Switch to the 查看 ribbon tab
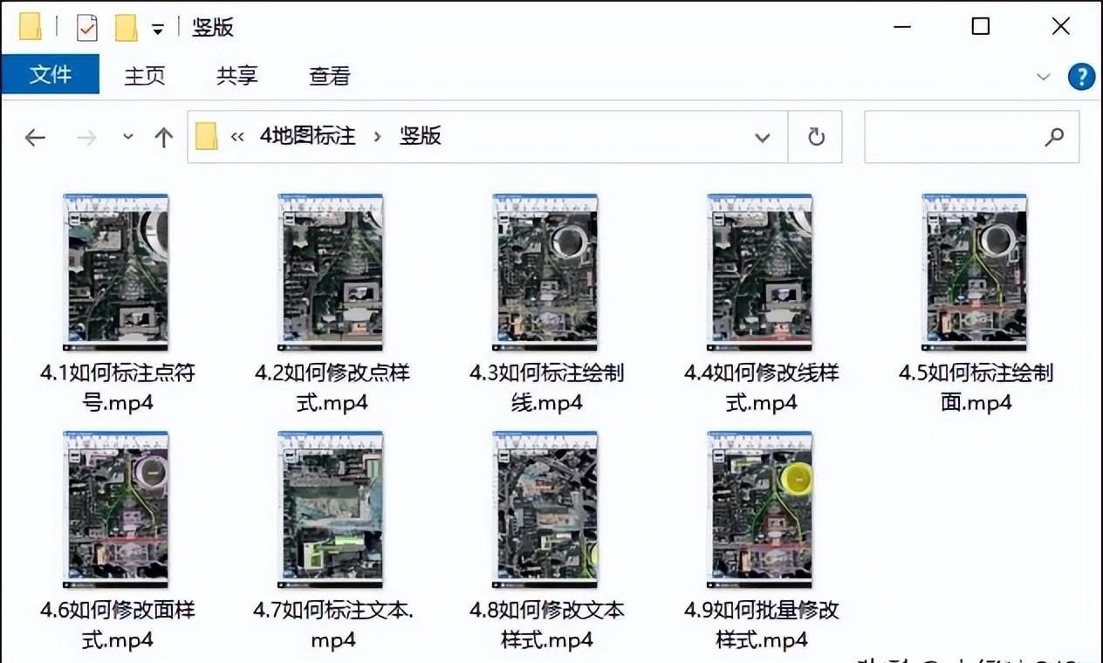Image resolution: width=1103 pixels, height=663 pixels. tap(328, 76)
